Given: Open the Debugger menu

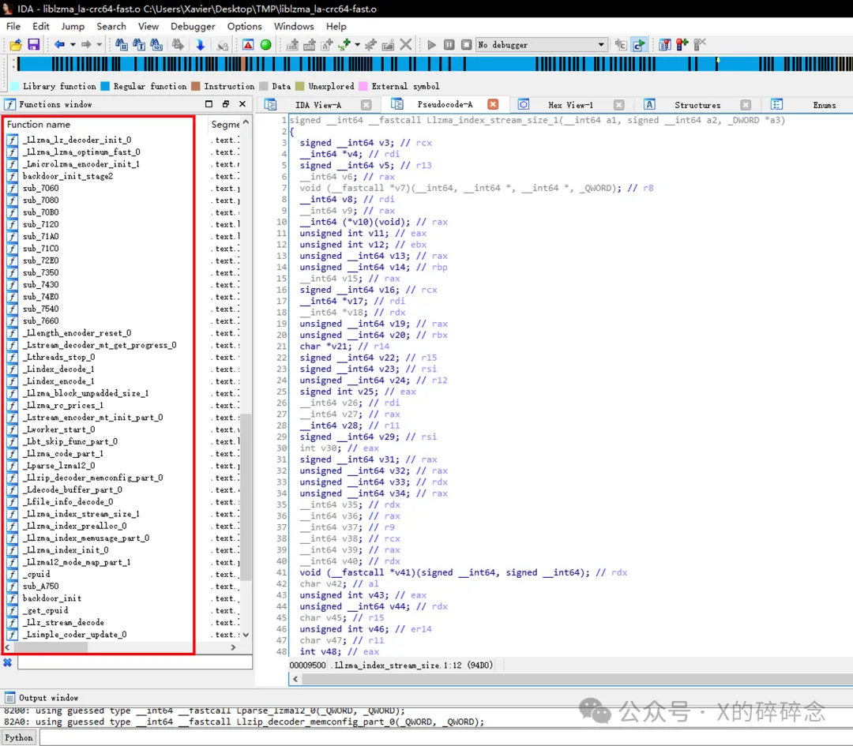Looking at the screenshot, I should point(193,26).
